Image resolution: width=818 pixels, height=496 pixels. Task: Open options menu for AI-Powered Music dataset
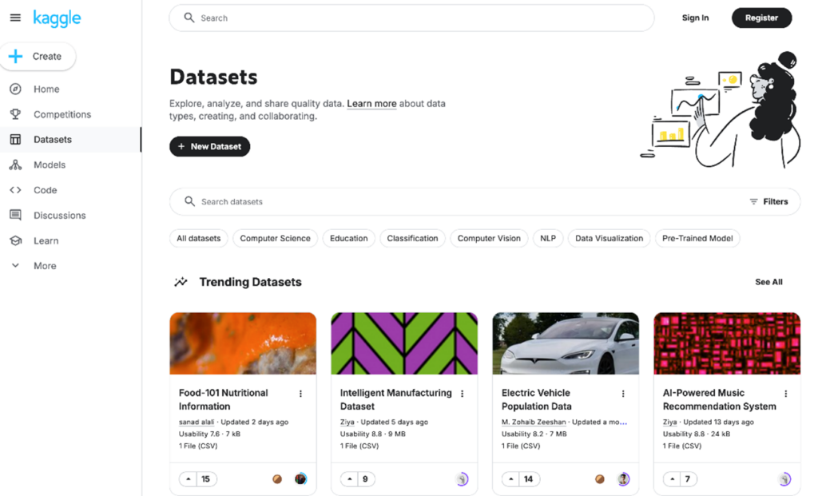pyautogui.click(x=785, y=394)
